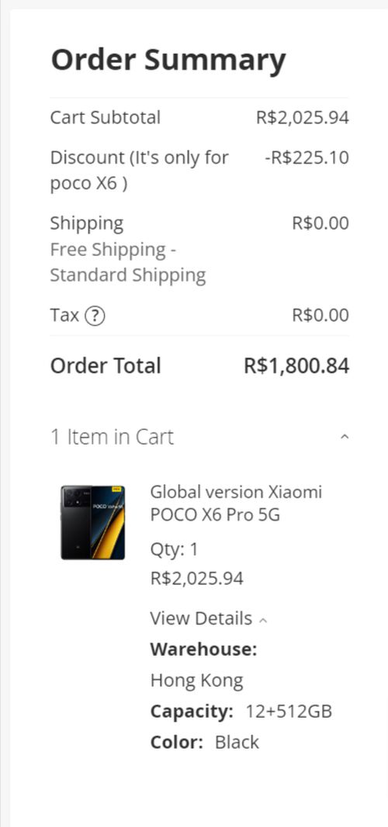Click the Color Black value

point(237,742)
